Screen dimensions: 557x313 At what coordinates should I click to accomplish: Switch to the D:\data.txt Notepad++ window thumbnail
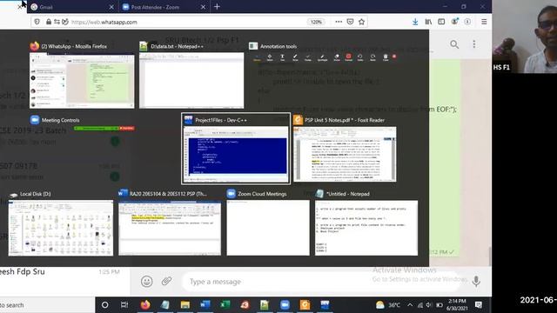tap(191, 80)
